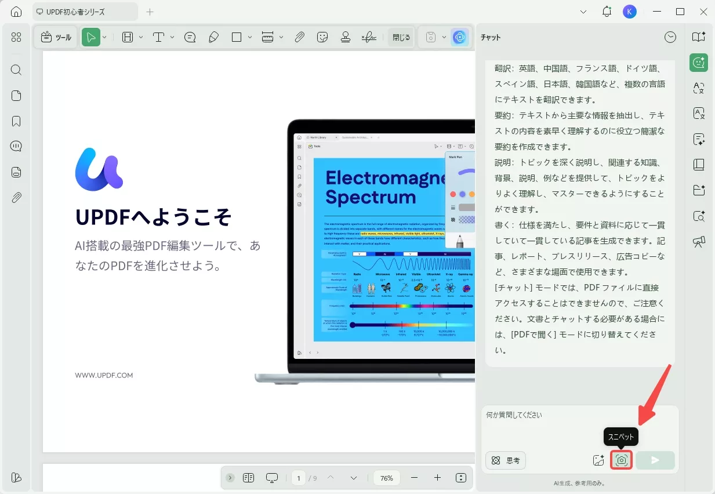Attach a file with the paperclip icon

pyautogui.click(x=299, y=37)
